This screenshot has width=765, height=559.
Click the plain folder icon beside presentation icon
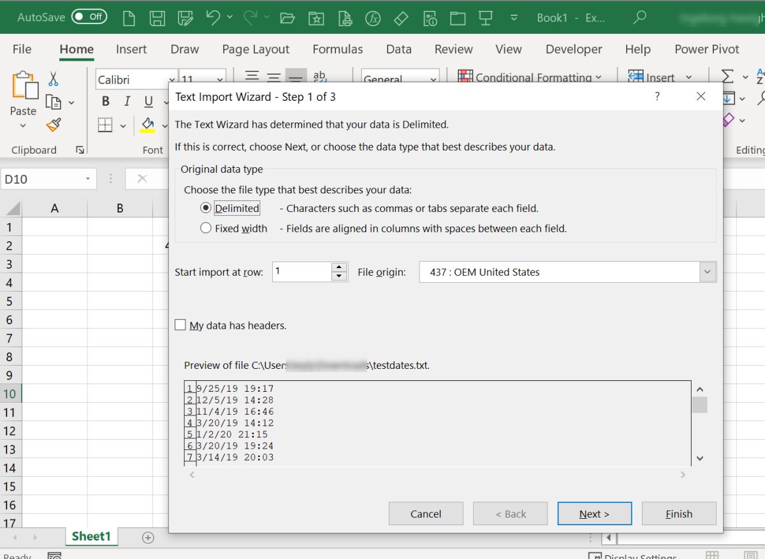click(458, 19)
